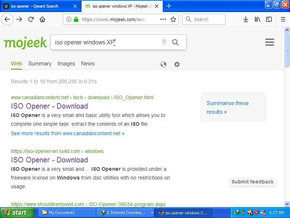Click the scrollbar down arrow
This screenshot has width=290, height=218.
coord(287,204)
